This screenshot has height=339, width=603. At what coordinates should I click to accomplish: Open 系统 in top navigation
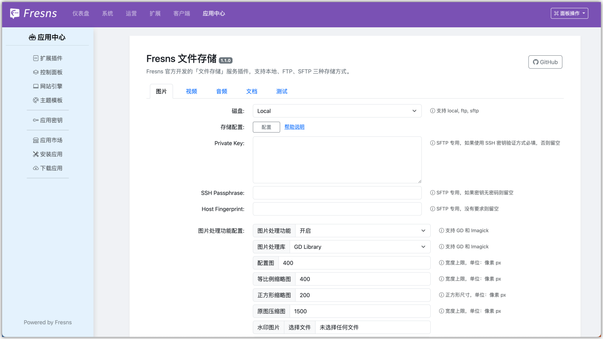(x=107, y=13)
